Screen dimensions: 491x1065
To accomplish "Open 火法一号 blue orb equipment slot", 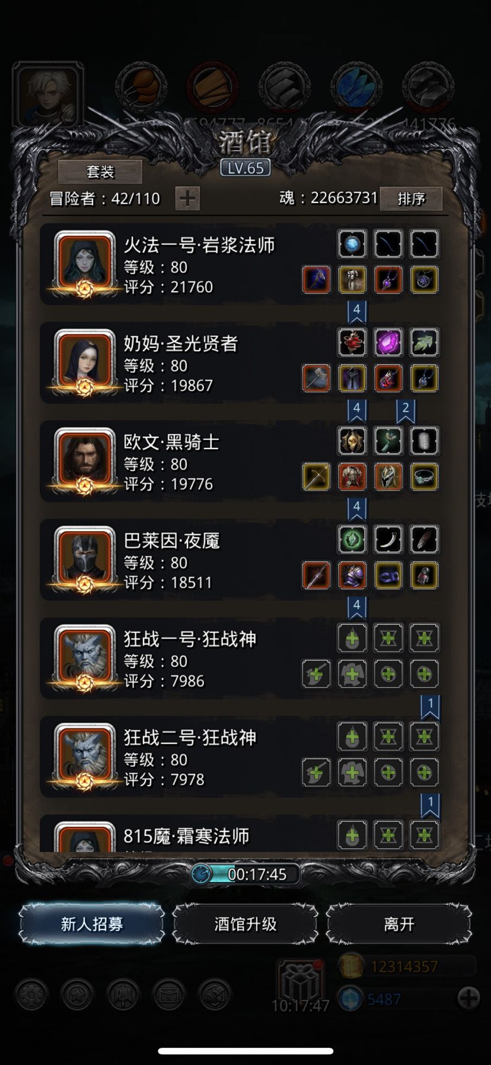I will tap(352, 244).
